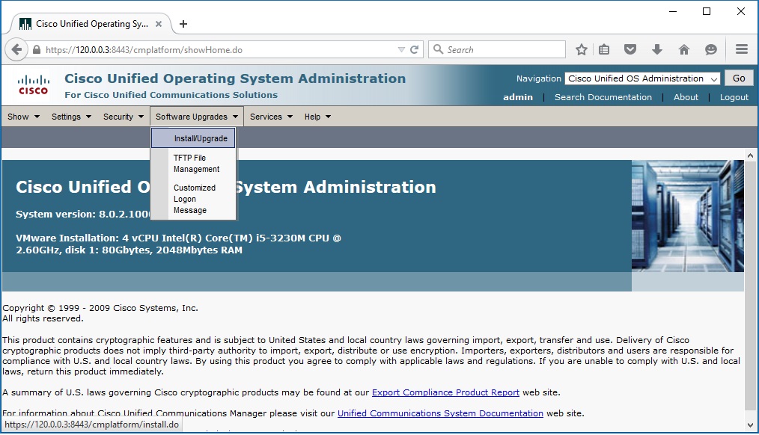Select TFTP File Management entry
Screen dimensions: 759x435
[x=196, y=164]
